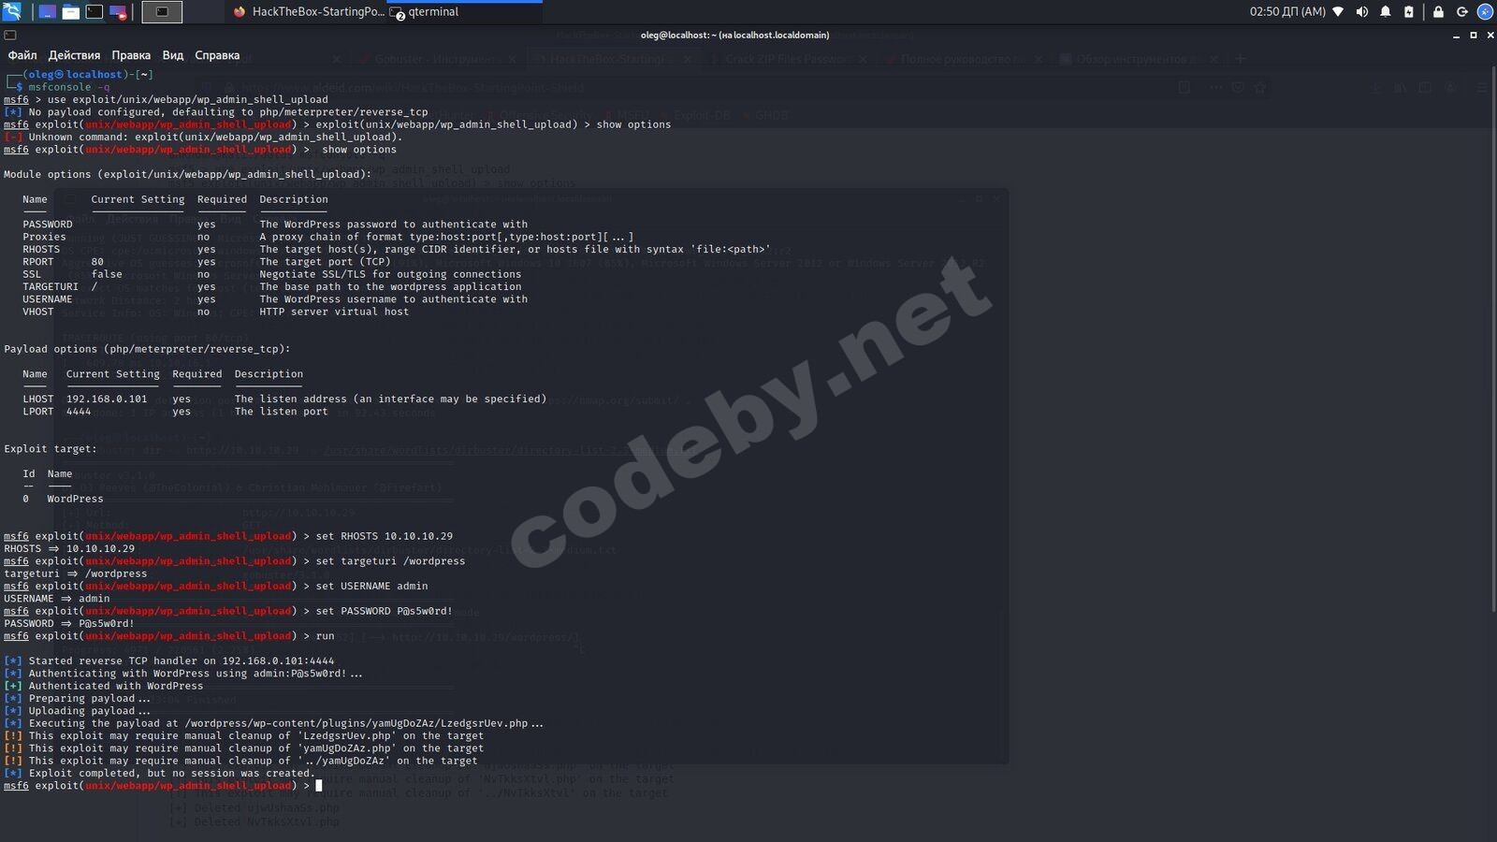The width and height of the screenshot is (1497, 842).
Task: Select the workspace switcher thumbnail in the panel
Action: click(162, 12)
